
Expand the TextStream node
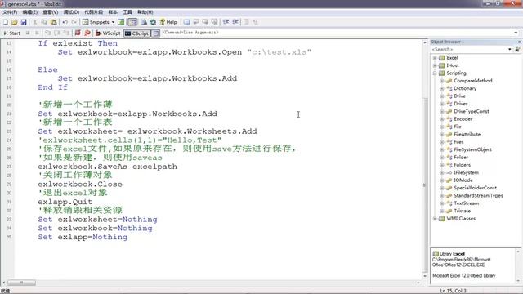(x=441, y=203)
